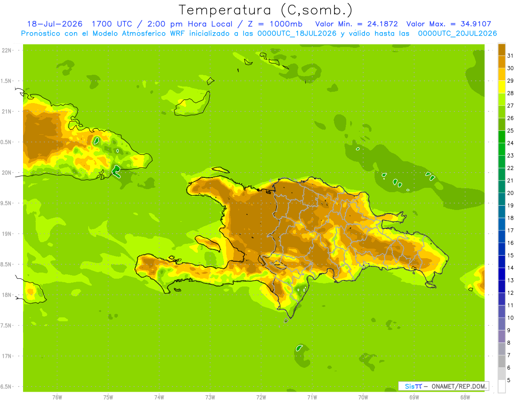Pick the legend swatch between 24 and 25

click(x=502, y=137)
